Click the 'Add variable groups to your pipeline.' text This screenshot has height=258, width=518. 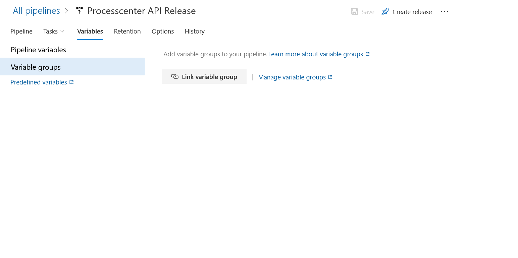tap(215, 54)
